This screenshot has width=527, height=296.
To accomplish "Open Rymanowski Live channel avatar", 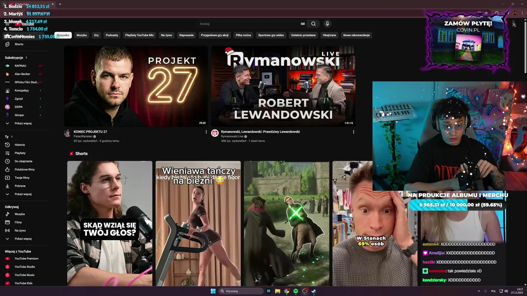I will (215, 133).
